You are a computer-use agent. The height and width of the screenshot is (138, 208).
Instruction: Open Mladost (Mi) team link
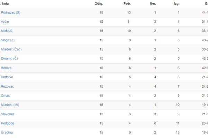click(x=10, y=105)
